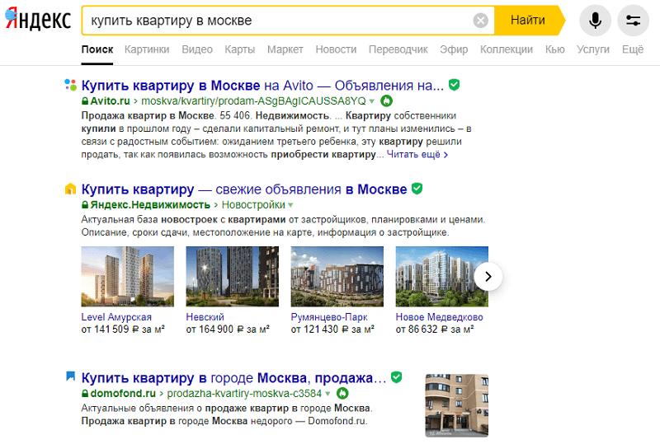Click the turbo rocket icon on domofond URL
Viewport: 660px width, 444px height.
pyautogui.click(x=342, y=394)
